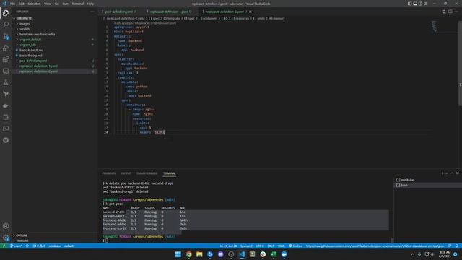Expand the OUTLINE section
This screenshot has width=462, height=260.
click(55, 235)
